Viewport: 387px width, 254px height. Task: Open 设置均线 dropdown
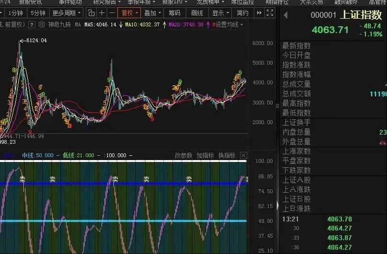tap(229, 25)
